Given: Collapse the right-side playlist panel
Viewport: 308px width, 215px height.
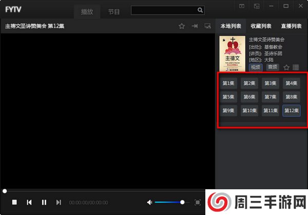Looking at the screenshot, I should point(195,26).
